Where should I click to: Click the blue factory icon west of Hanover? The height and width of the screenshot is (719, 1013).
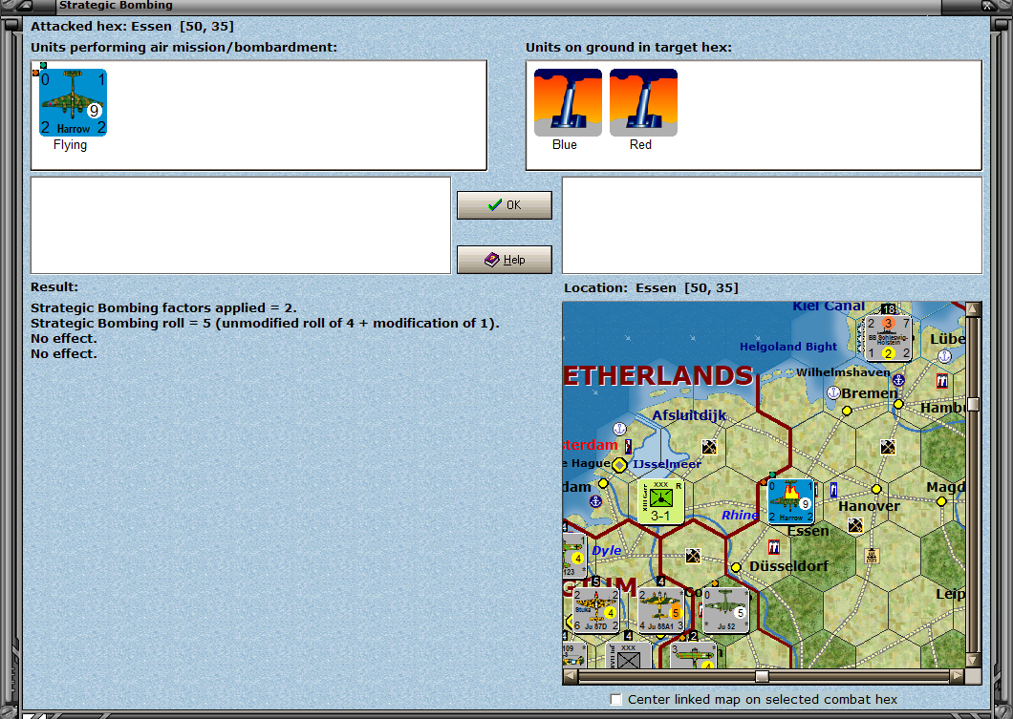pyautogui.click(x=833, y=490)
